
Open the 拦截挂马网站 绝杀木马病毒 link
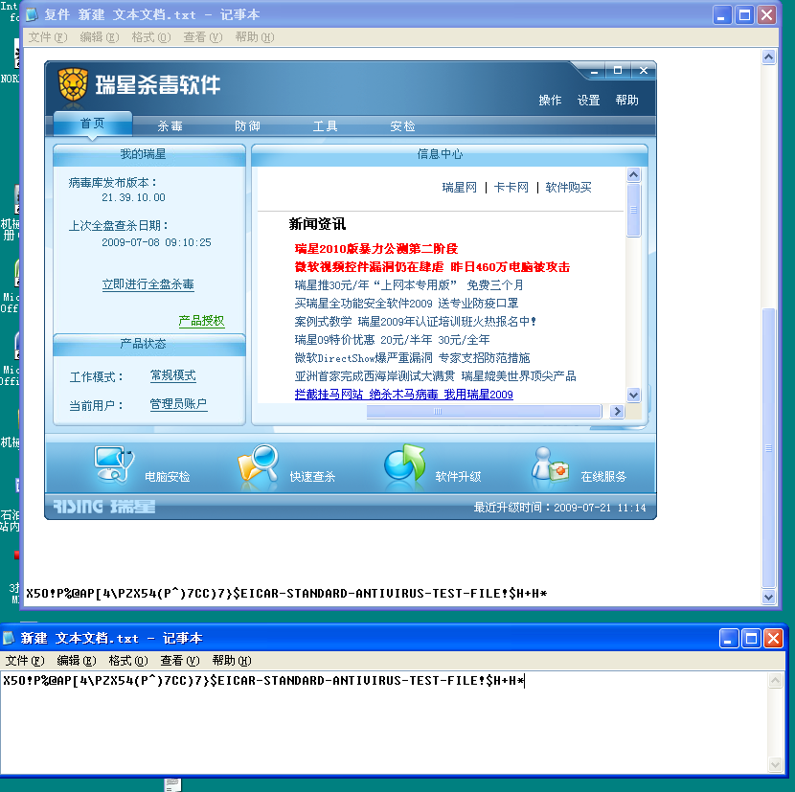tap(403, 395)
